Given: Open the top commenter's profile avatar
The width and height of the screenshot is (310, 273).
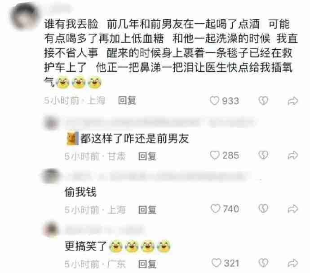Looking at the screenshot, I should tap(25, 17).
